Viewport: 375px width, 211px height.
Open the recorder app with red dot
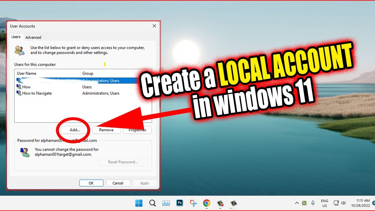(x=220, y=203)
